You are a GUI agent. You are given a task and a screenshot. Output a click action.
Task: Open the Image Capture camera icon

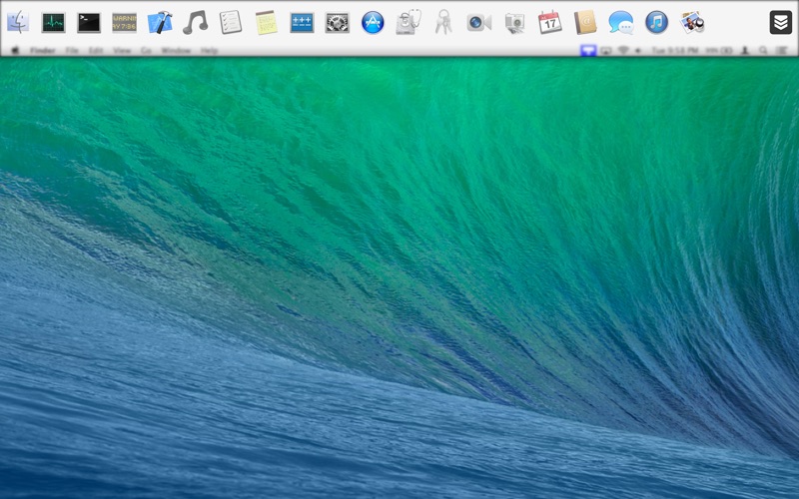514,23
